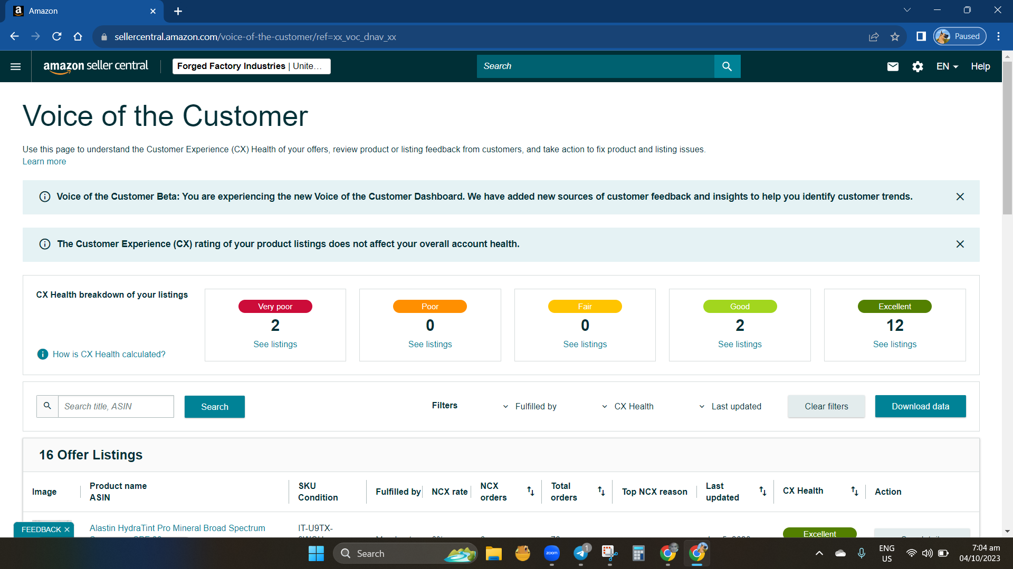The width and height of the screenshot is (1013, 569).
Task: Click the teal Search button for listings
Action: (214, 407)
